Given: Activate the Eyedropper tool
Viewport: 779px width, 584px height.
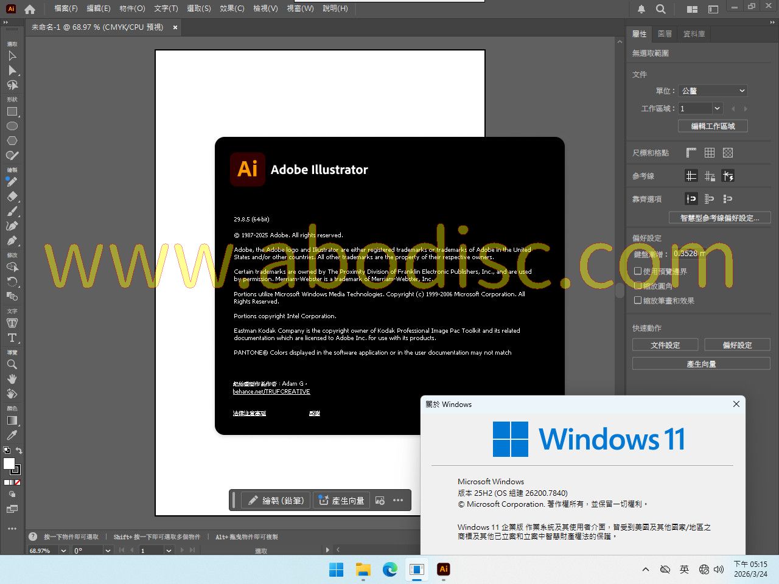Looking at the screenshot, I should (12, 436).
